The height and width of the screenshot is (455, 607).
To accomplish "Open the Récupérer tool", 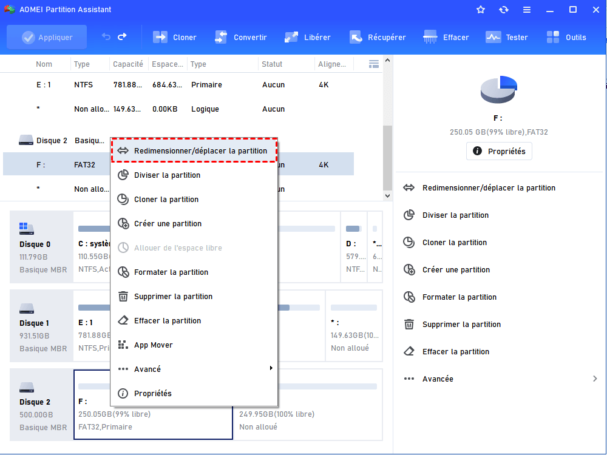I will click(x=378, y=37).
